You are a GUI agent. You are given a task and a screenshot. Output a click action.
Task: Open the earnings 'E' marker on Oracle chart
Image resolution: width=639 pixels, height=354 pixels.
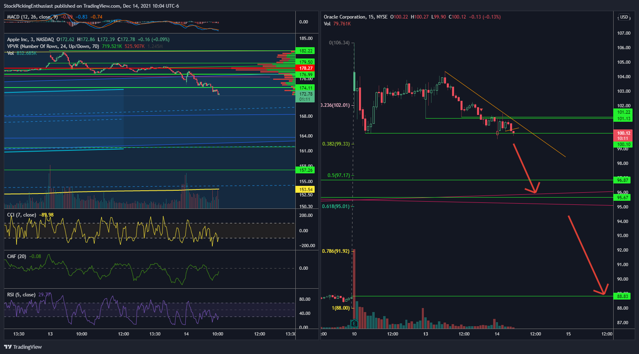[354, 323]
